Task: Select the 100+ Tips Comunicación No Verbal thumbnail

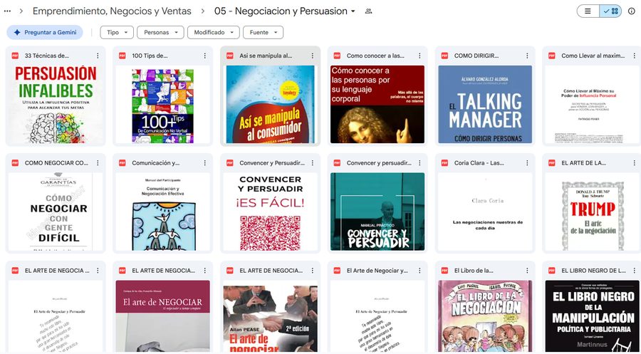Action: pyautogui.click(x=162, y=104)
